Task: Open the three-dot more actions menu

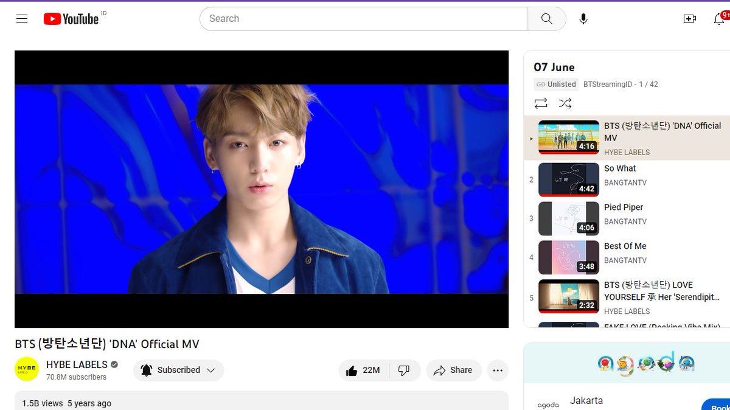Action: (x=498, y=370)
